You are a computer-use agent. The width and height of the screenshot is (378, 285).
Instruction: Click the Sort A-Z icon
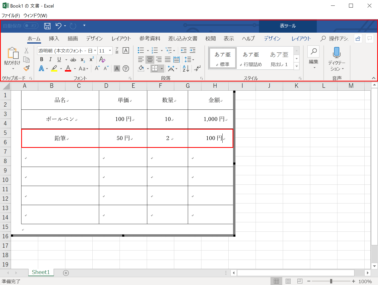pos(186,68)
